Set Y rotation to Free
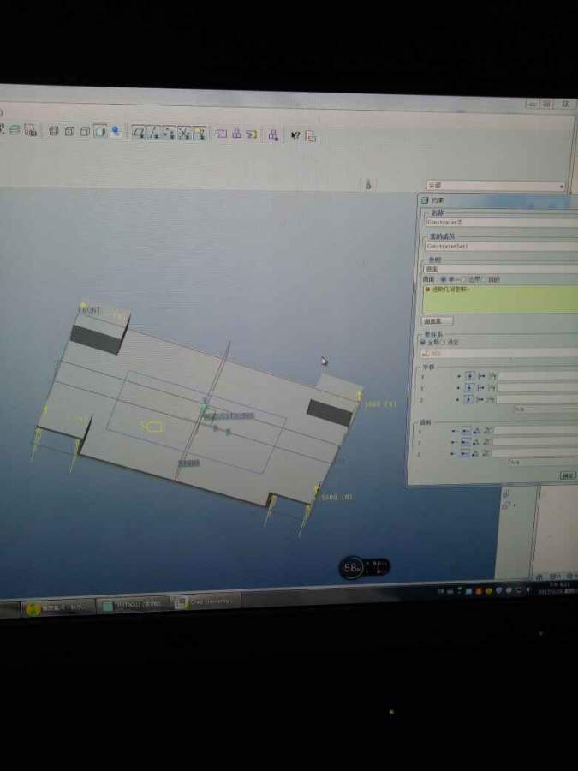Image resolution: width=578 pixels, height=771 pixels. [453, 443]
